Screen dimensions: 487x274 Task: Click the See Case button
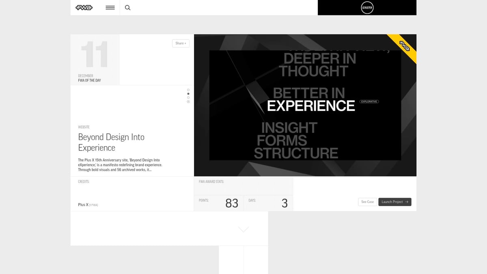coord(367,202)
